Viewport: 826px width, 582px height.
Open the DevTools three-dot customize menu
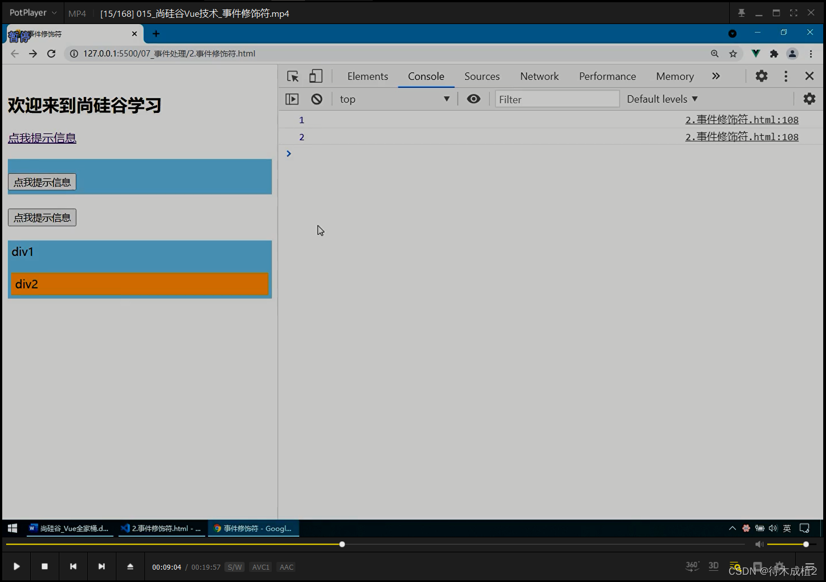[786, 76]
